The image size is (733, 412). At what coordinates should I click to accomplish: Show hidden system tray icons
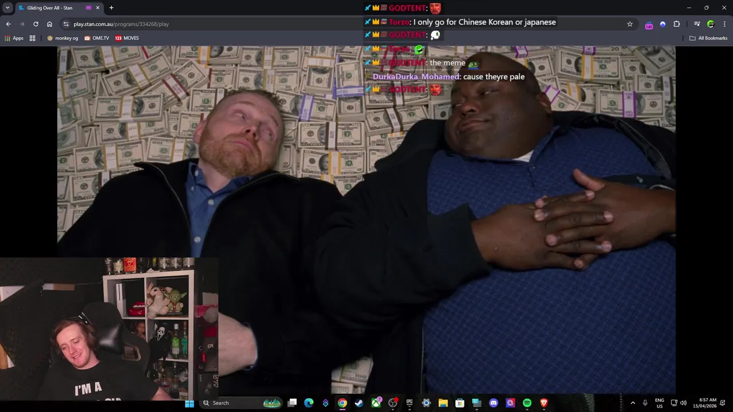633,403
